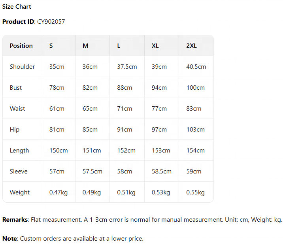
Task: Click the 2XL size column header
Action: coord(191,46)
